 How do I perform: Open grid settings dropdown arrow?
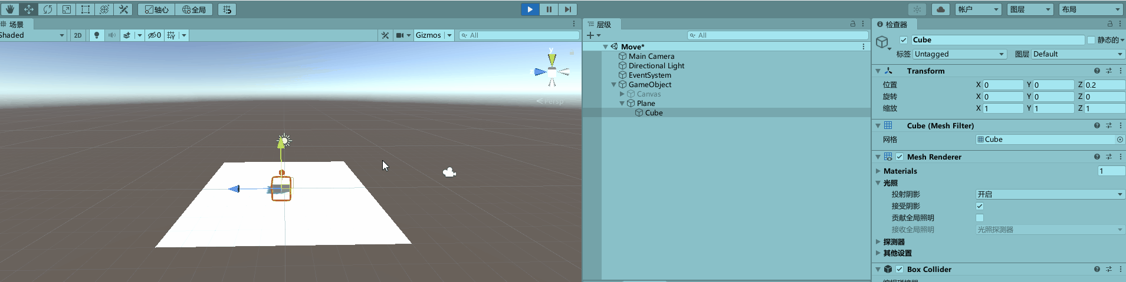tap(184, 35)
